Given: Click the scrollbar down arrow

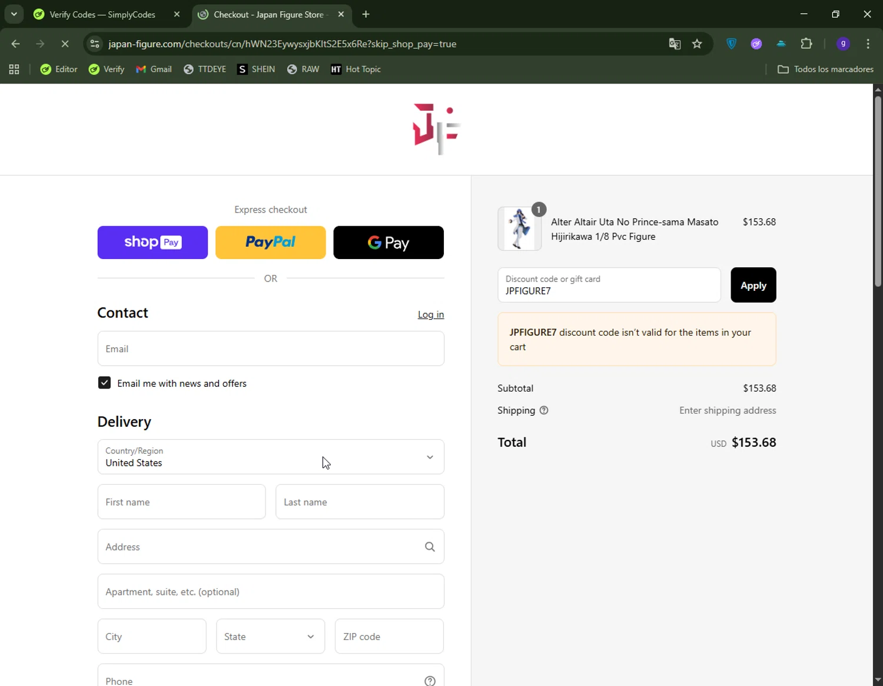Looking at the screenshot, I should click(878, 680).
